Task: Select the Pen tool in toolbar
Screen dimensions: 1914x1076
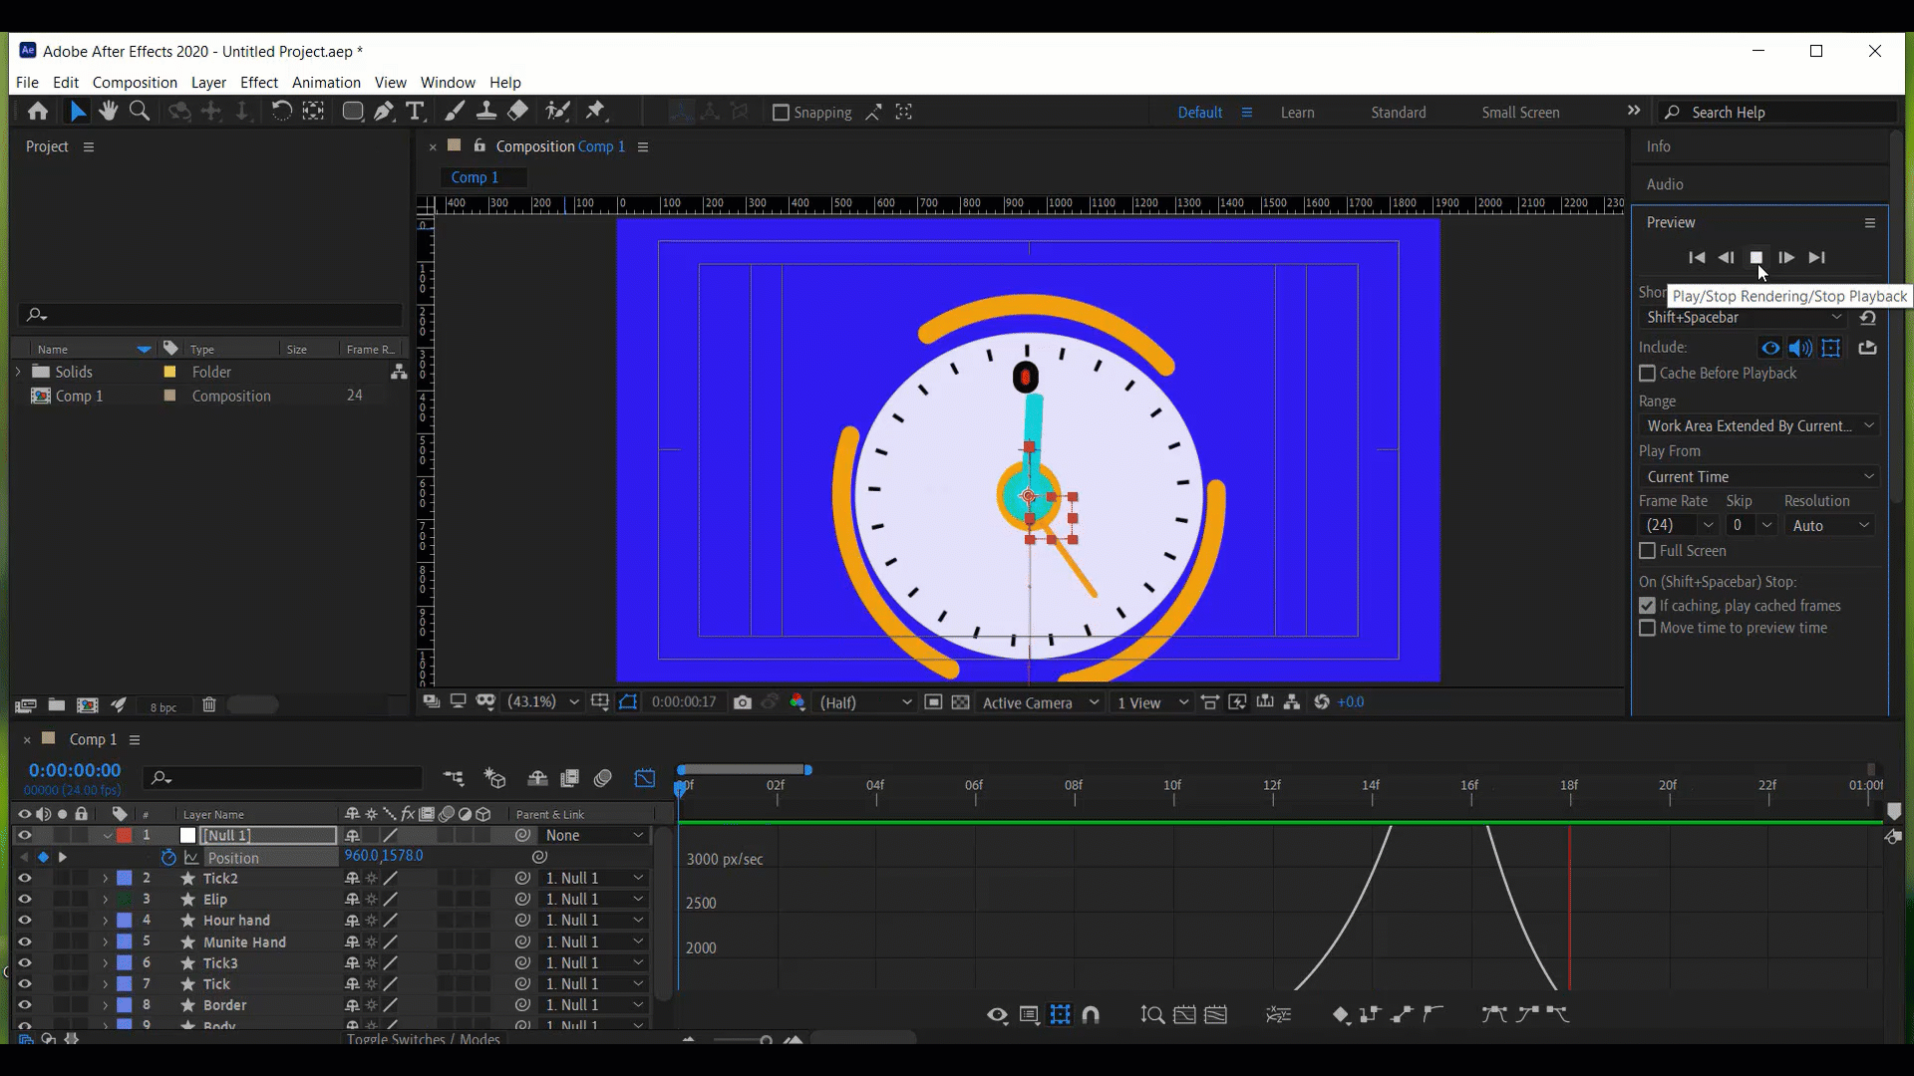Action: coord(385,112)
